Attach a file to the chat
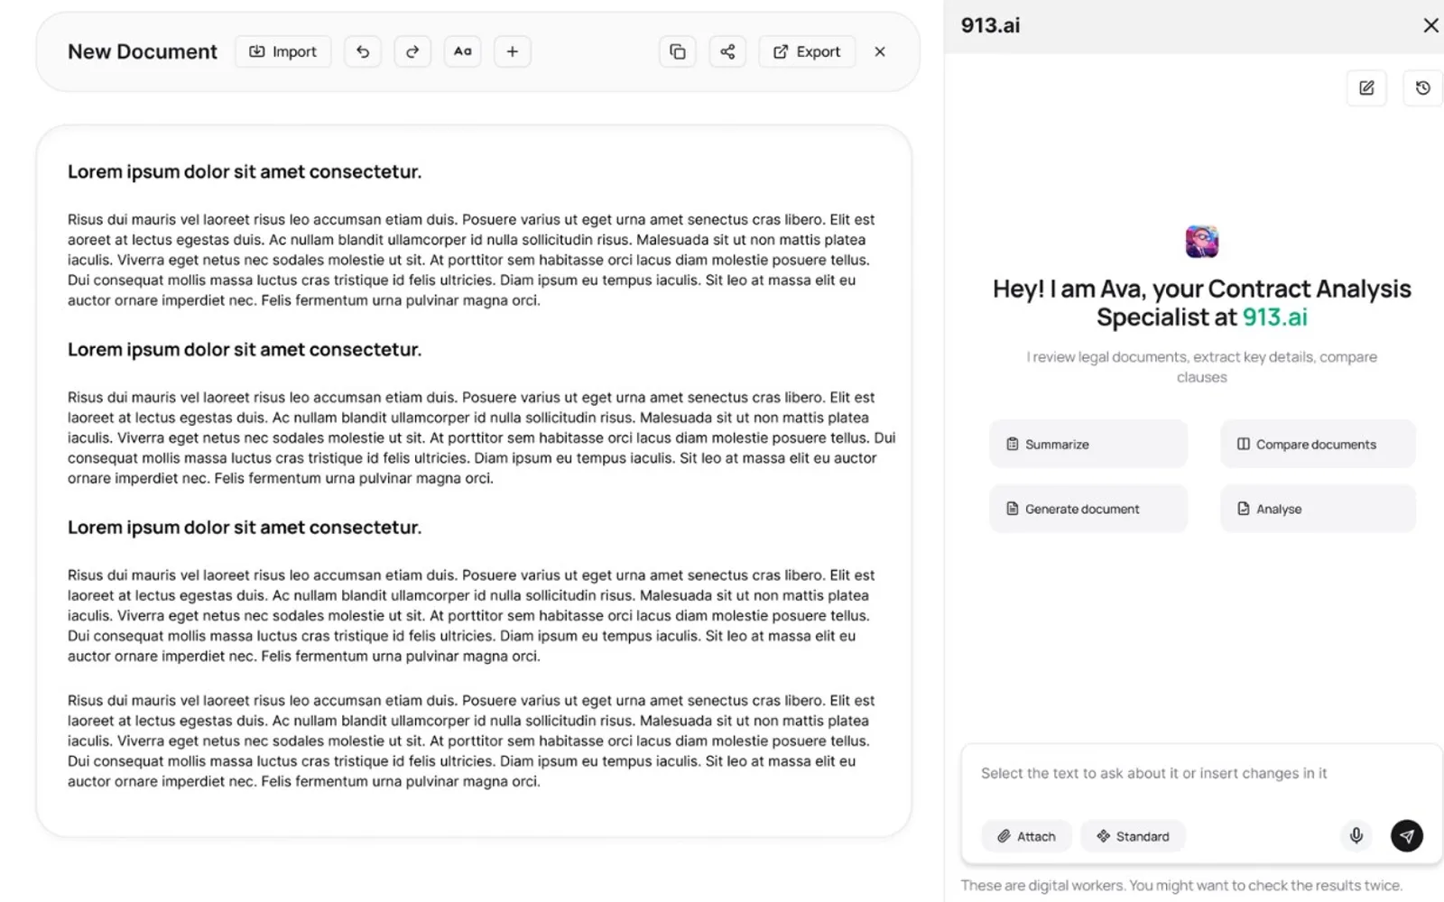The width and height of the screenshot is (1444, 902). coord(1026,836)
